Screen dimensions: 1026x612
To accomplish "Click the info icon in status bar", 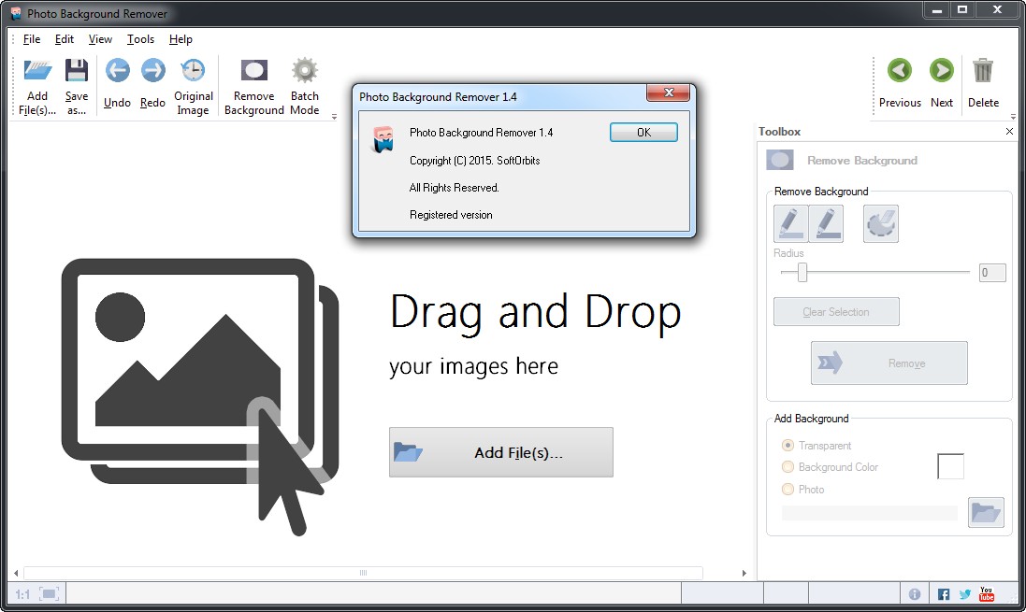I will click(914, 593).
